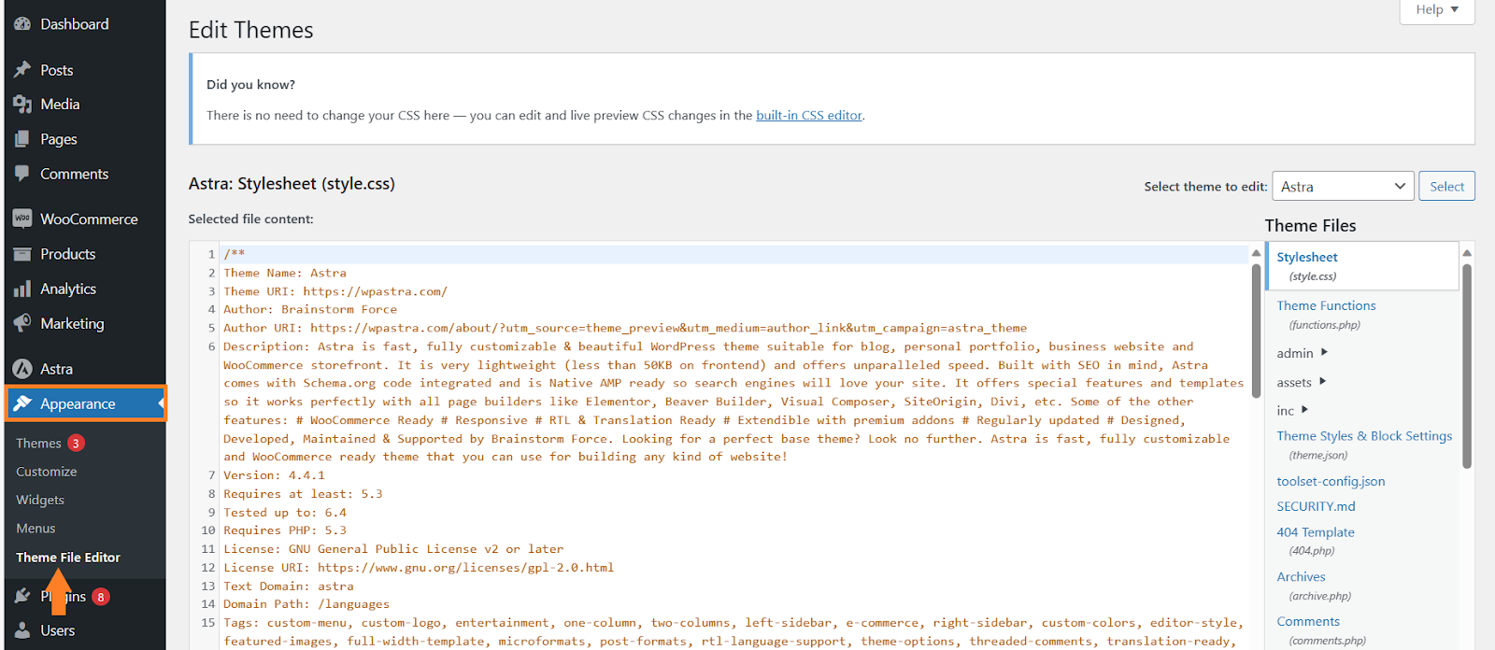Open the Menus submenu item

point(36,529)
